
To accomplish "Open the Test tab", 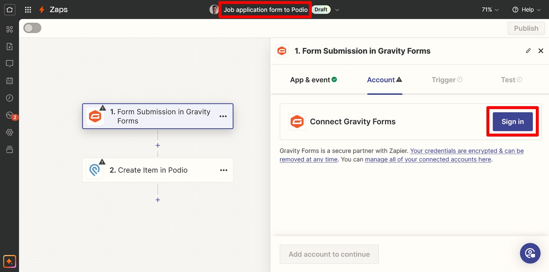I will click(511, 80).
